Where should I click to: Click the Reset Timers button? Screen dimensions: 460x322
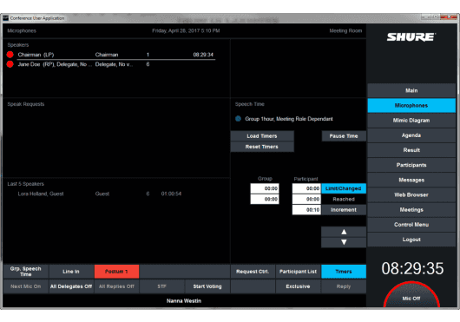[262, 147]
